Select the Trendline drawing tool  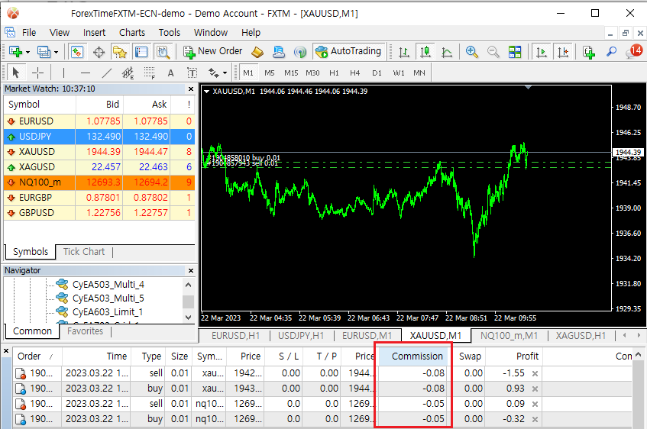tap(107, 73)
